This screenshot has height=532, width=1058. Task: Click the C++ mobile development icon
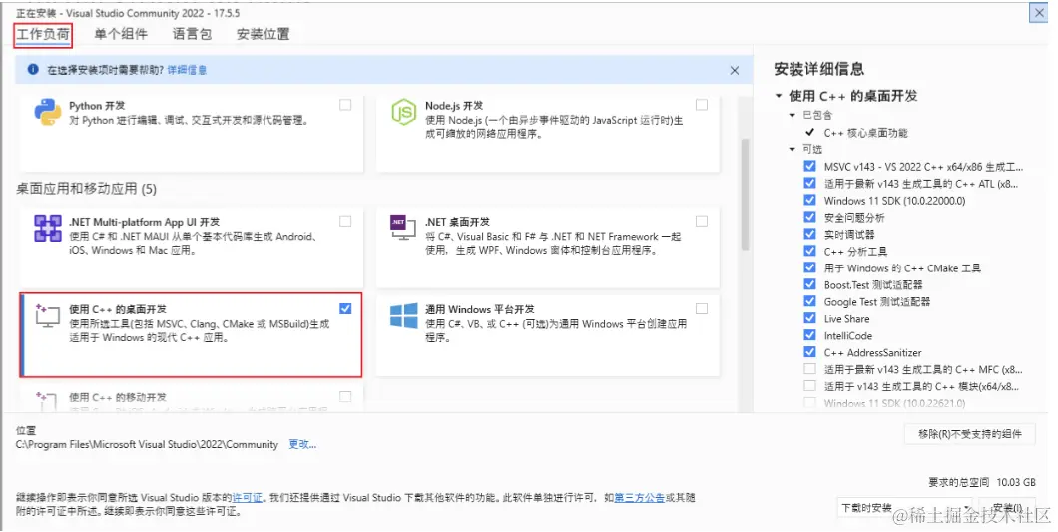click(x=47, y=400)
